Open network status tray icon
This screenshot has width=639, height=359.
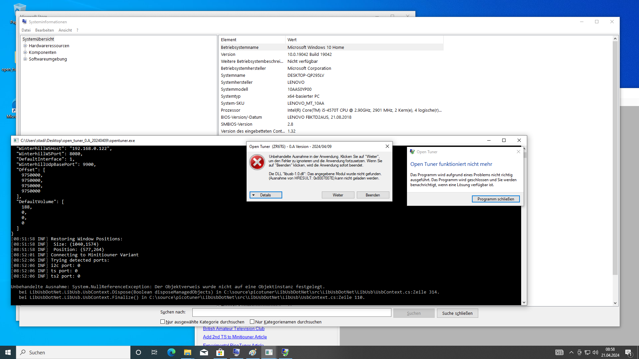[587, 352]
